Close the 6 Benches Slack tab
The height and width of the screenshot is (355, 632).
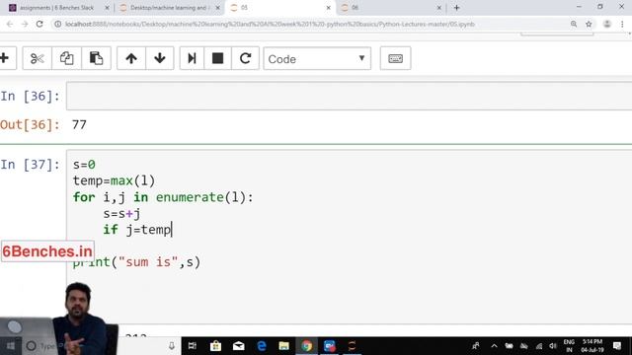click(x=107, y=8)
